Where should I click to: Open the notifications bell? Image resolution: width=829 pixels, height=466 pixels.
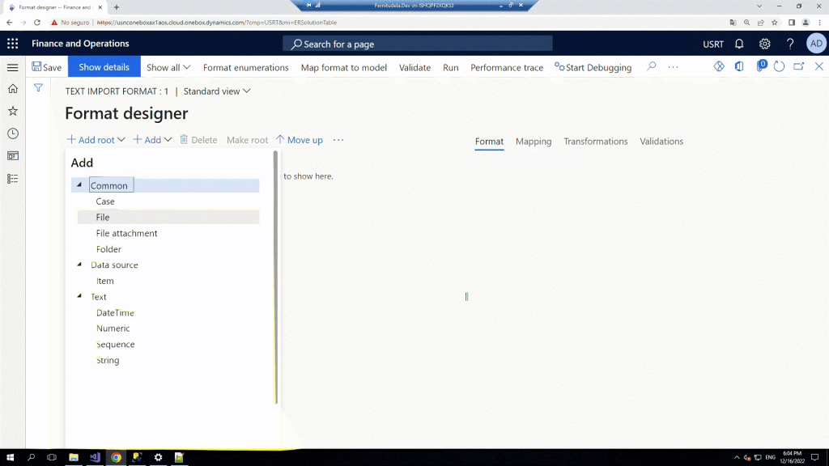739,44
